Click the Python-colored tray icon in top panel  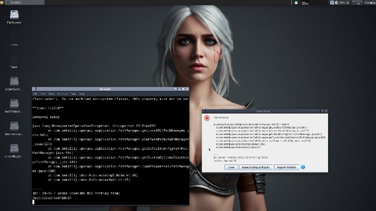click(x=296, y=3)
